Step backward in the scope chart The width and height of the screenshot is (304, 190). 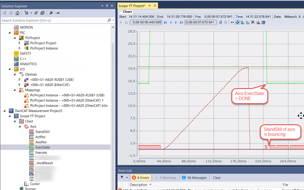(x=171, y=22)
